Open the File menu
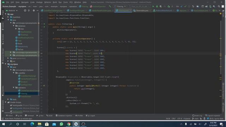 [x=7, y=2]
